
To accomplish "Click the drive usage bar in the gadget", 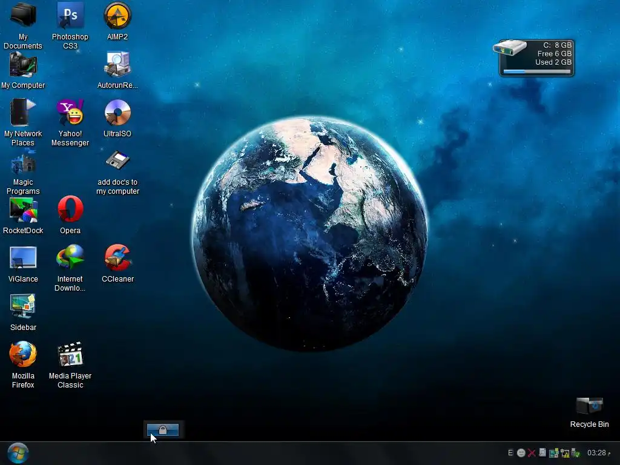I will [536, 71].
